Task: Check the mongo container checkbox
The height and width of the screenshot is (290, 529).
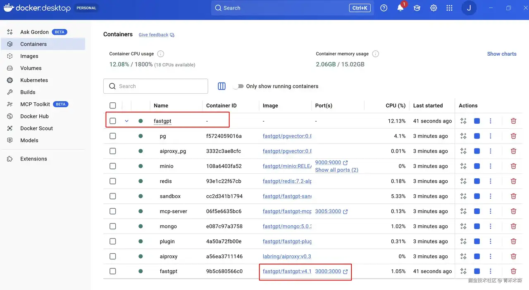Action: (x=113, y=226)
